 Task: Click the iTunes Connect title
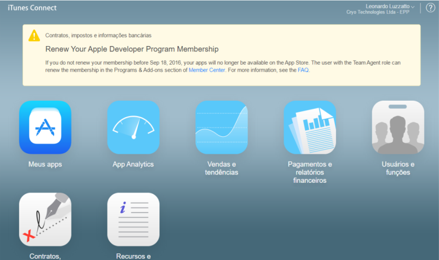[32, 8]
